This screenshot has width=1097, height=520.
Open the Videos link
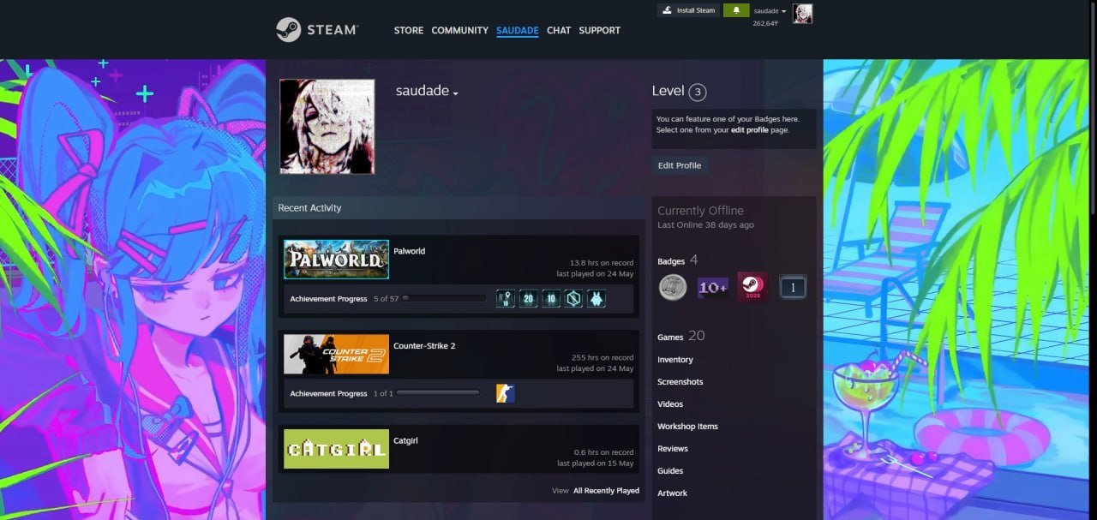tap(670, 404)
